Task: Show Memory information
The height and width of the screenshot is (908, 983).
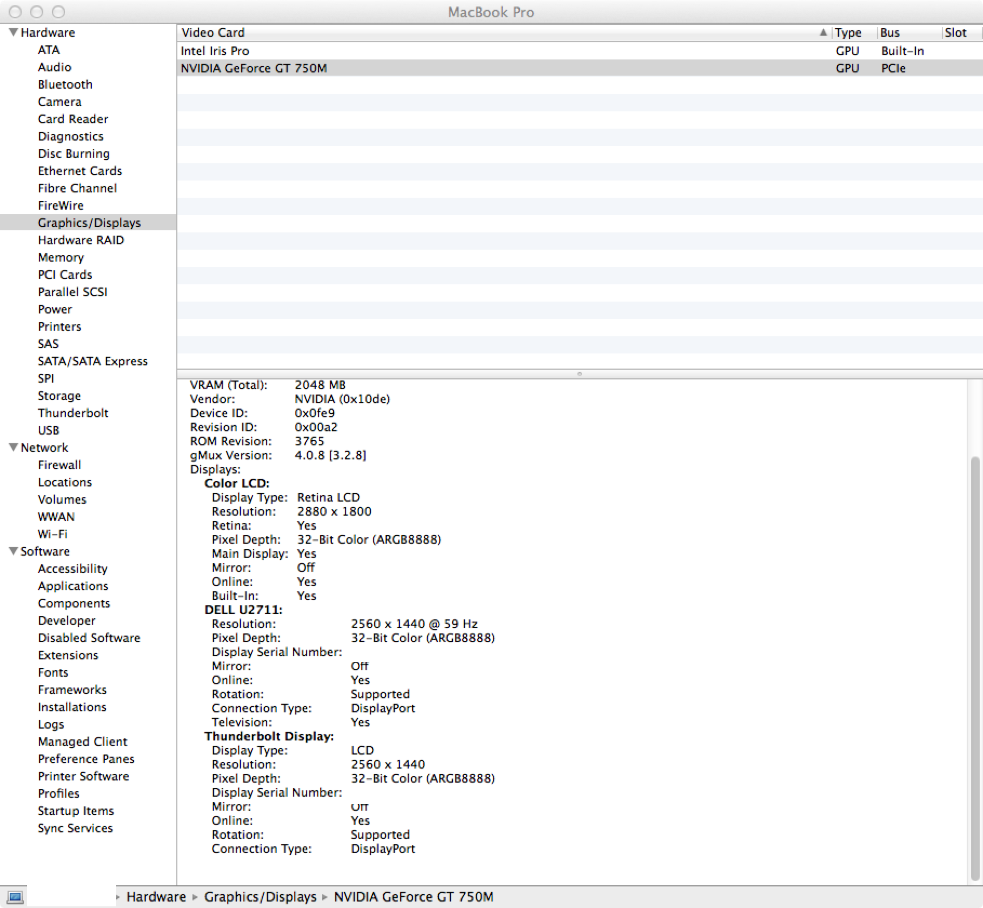Action: (61, 257)
